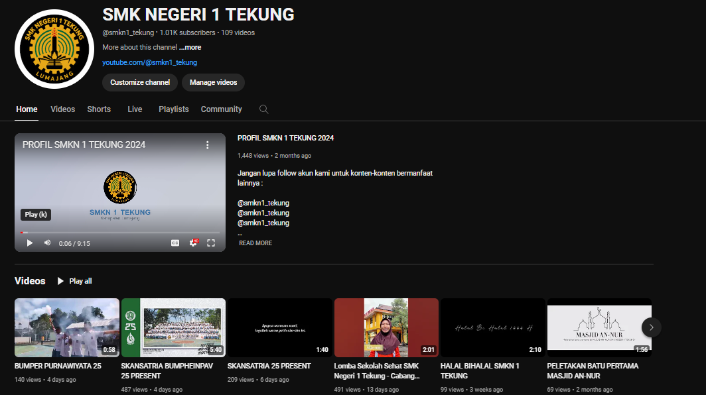Click the Videos section heading
The image size is (706, 395).
30,281
